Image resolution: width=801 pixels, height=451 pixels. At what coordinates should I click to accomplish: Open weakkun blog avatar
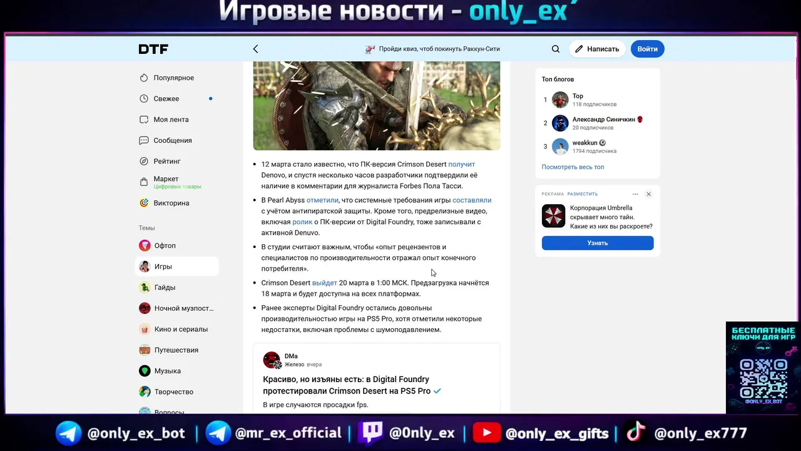[x=560, y=147]
